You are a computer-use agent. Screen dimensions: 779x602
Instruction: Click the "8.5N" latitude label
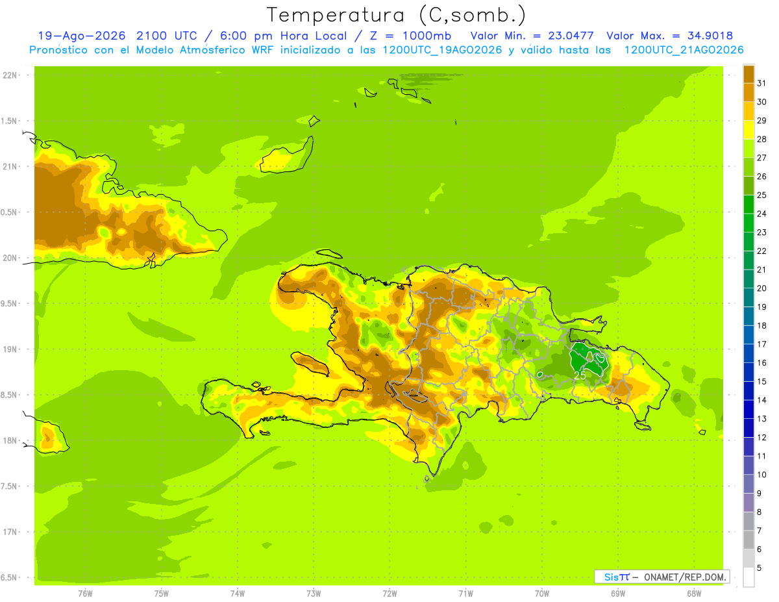[10, 395]
